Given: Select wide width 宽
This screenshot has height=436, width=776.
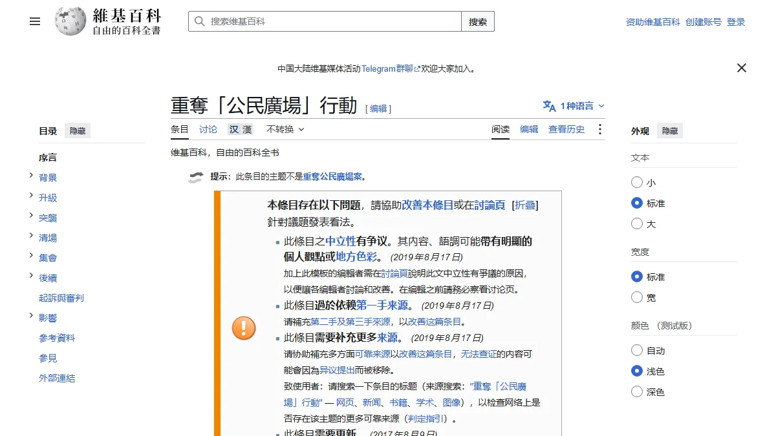Looking at the screenshot, I should [x=637, y=298].
